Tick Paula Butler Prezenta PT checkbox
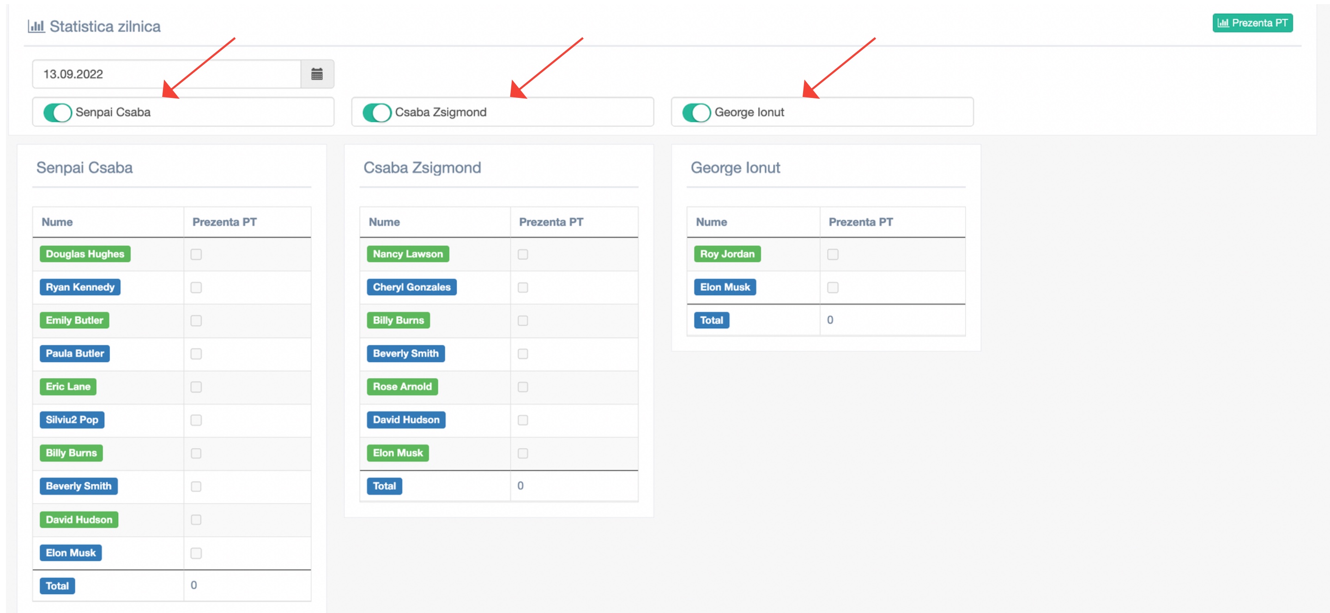1330x613 pixels. pyautogui.click(x=196, y=354)
